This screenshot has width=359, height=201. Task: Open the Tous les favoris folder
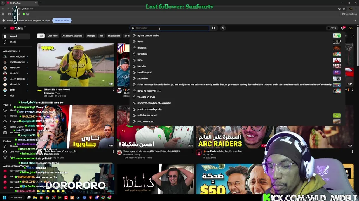[350, 14]
